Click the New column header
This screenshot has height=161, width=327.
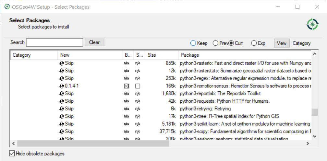[x=90, y=55]
